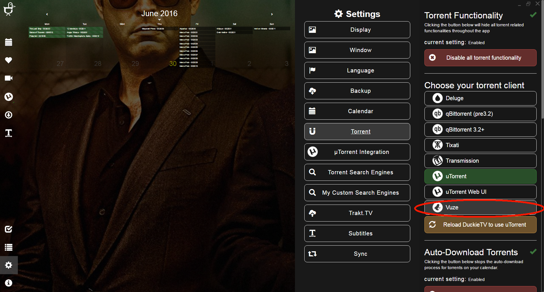544x292 pixels.
Task: Open Dark Matter S02E01 calendar entry
Action: tap(234, 32)
